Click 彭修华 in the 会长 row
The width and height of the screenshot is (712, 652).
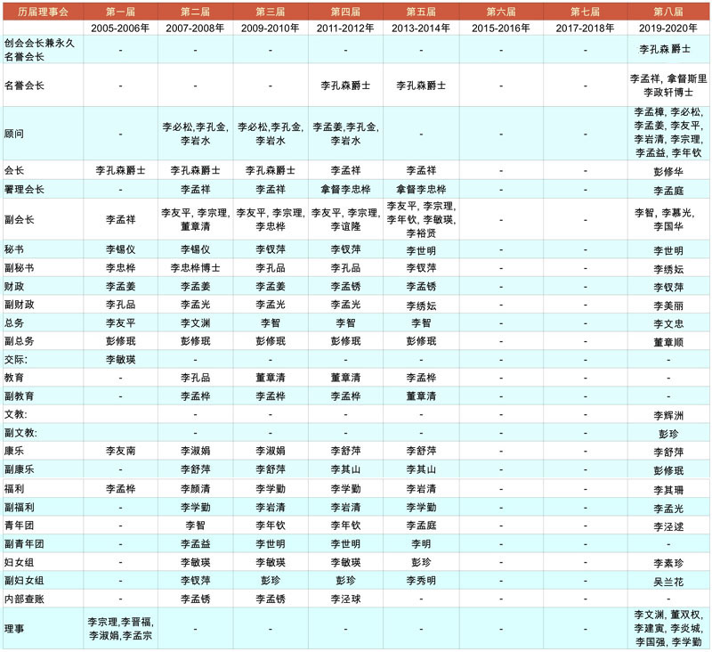668,170
